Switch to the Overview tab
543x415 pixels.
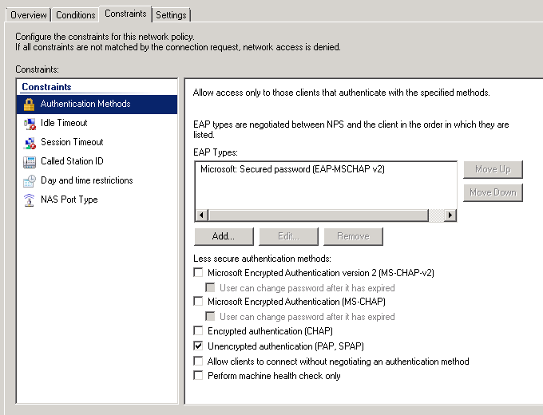tap(29, 15)
